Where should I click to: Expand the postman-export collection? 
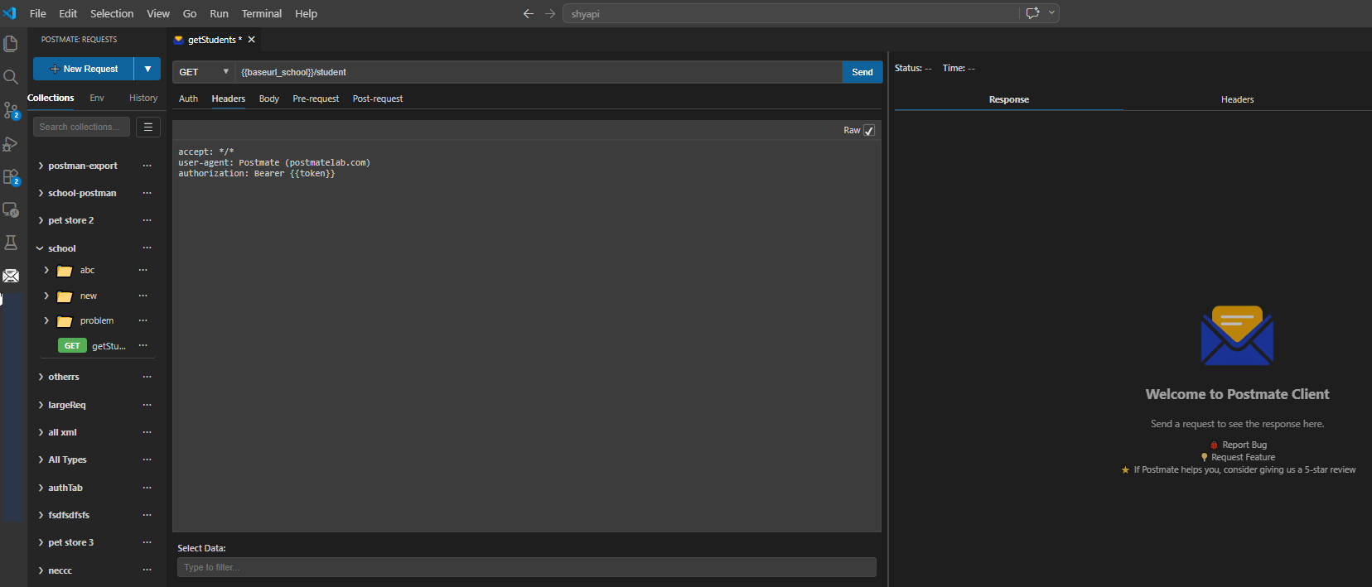[x=41, y=166]
